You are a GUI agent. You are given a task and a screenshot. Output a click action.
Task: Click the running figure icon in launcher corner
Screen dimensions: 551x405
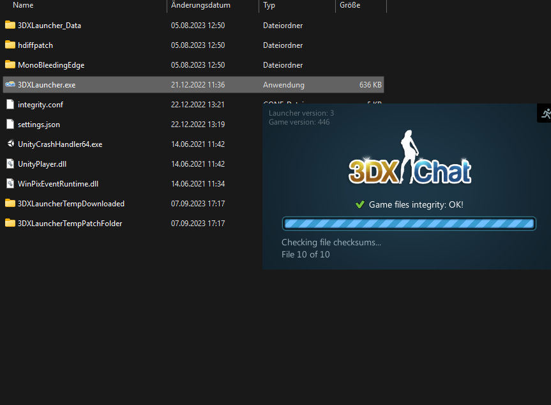[x=546, y=114]
